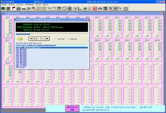Click the speaker with prohibition sign icon
Image resolution: width=166 pixels, height=113 pixels.
point(34,8)
